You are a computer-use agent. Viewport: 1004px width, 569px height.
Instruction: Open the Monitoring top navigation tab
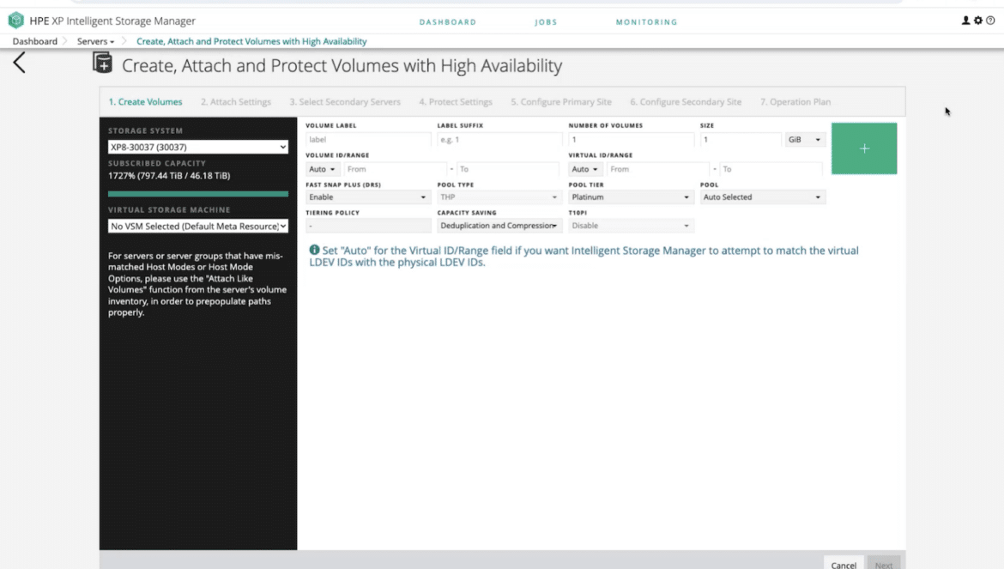tap(647, 21)
